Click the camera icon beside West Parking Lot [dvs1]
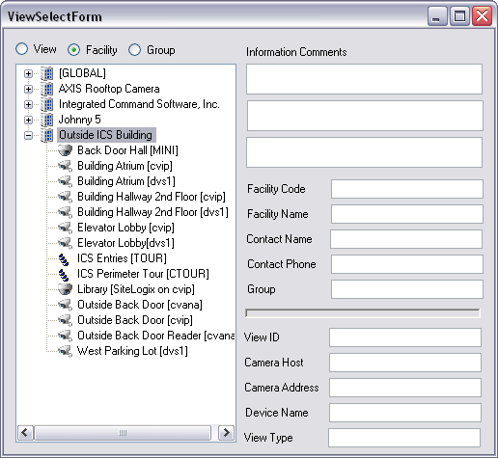This screenshot has width=498, height=458. 65,351
